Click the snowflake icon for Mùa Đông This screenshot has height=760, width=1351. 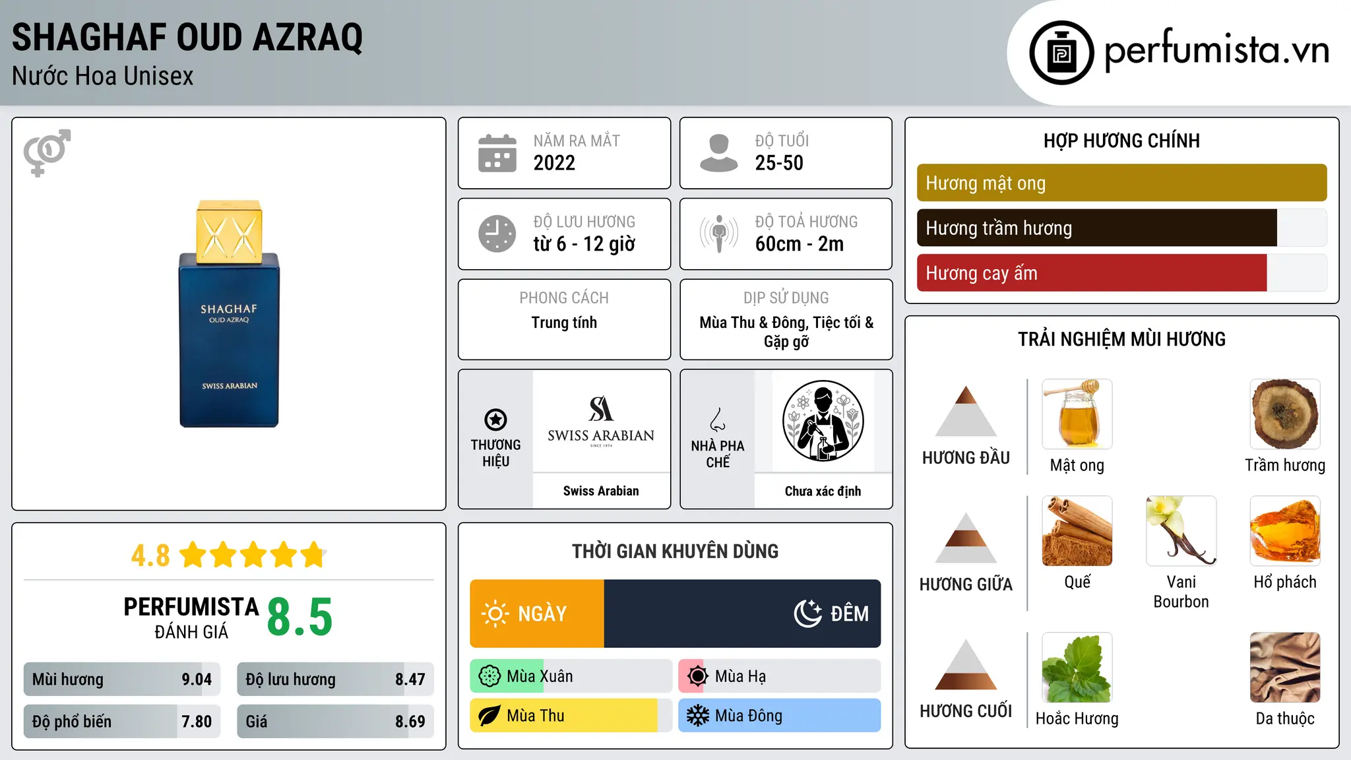point(698,716)
